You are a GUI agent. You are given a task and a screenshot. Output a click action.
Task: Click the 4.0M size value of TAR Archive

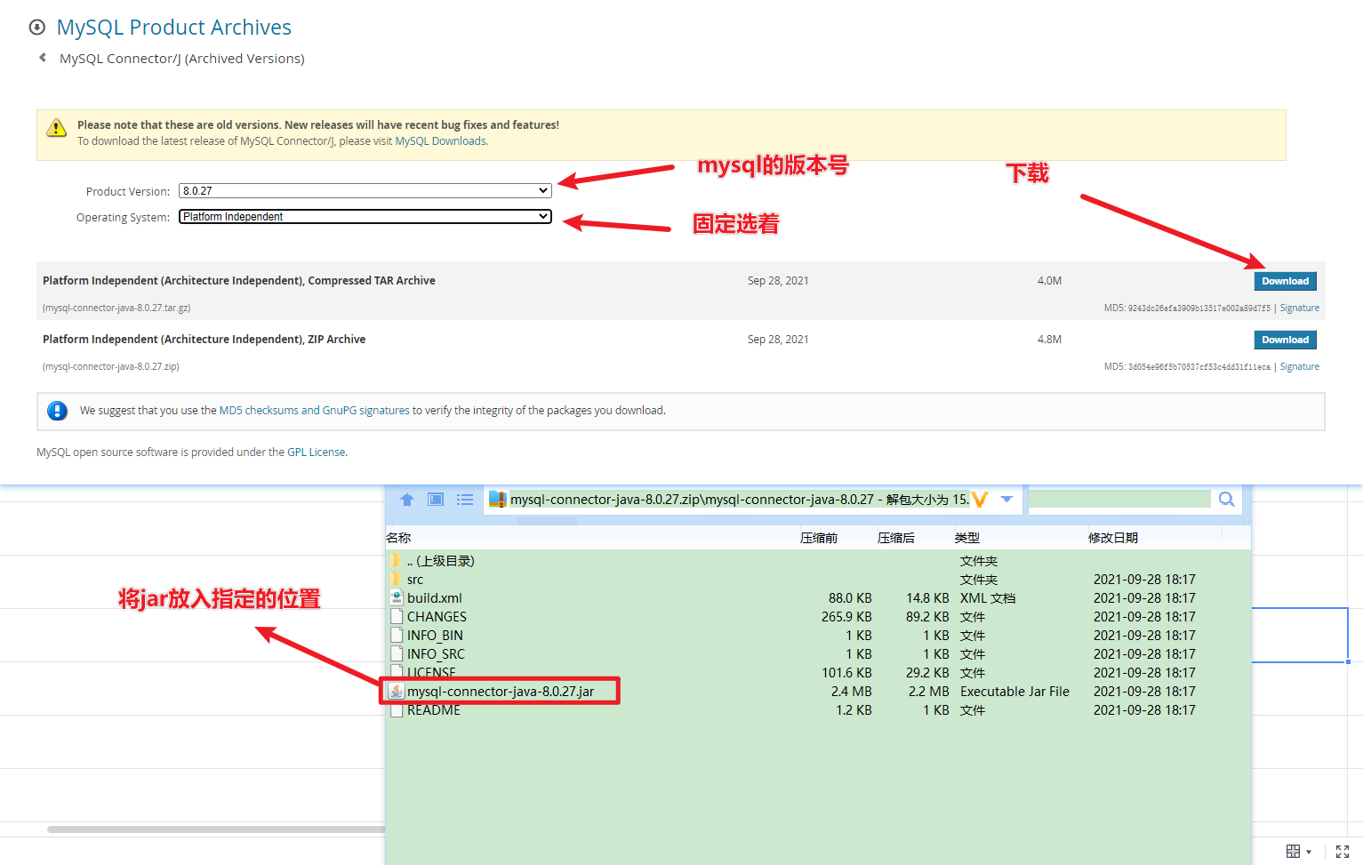(x=1049, y=281)
